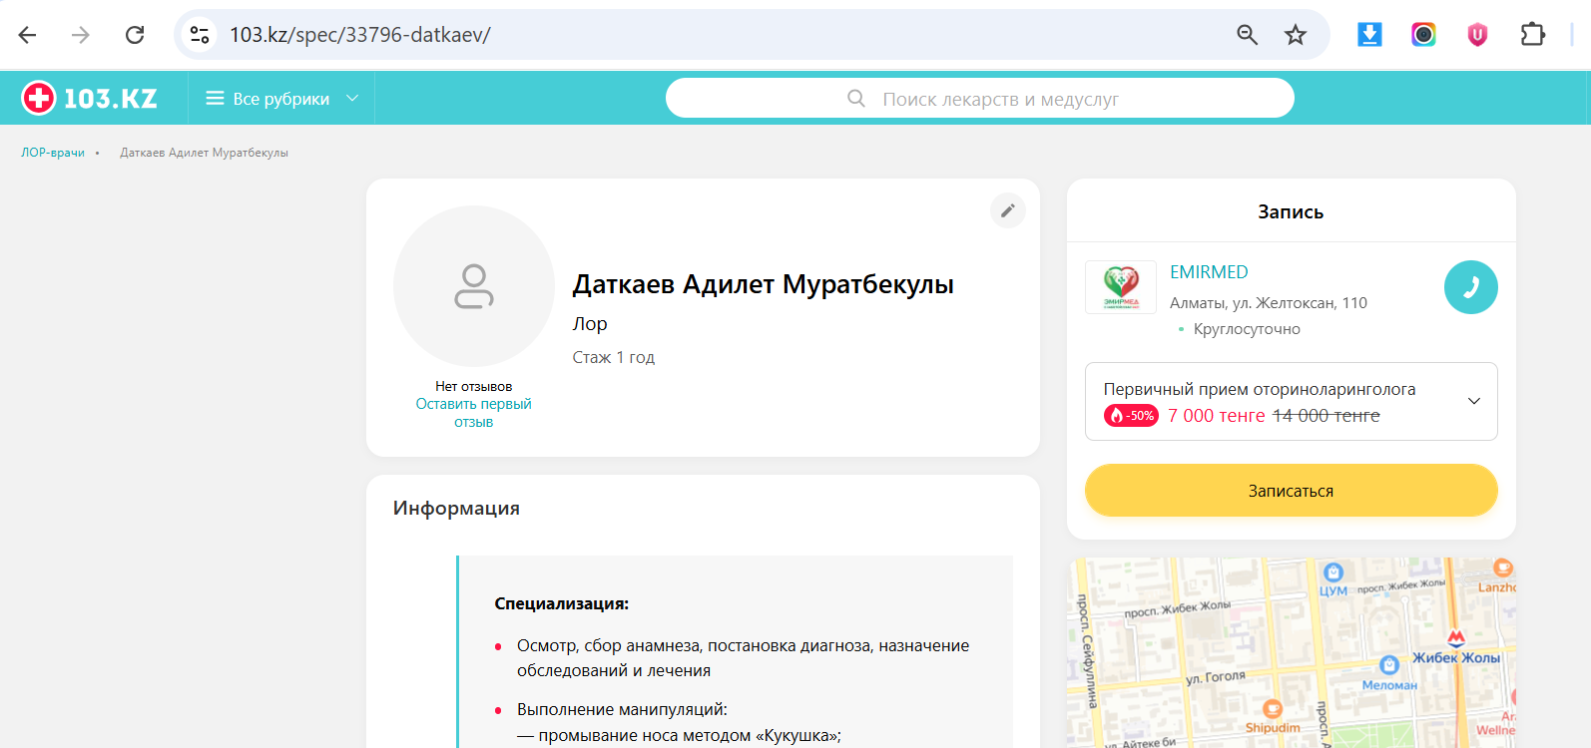
Task: Click the Выполнение манипуляций: list item
Action: click(x=622, y=710)
